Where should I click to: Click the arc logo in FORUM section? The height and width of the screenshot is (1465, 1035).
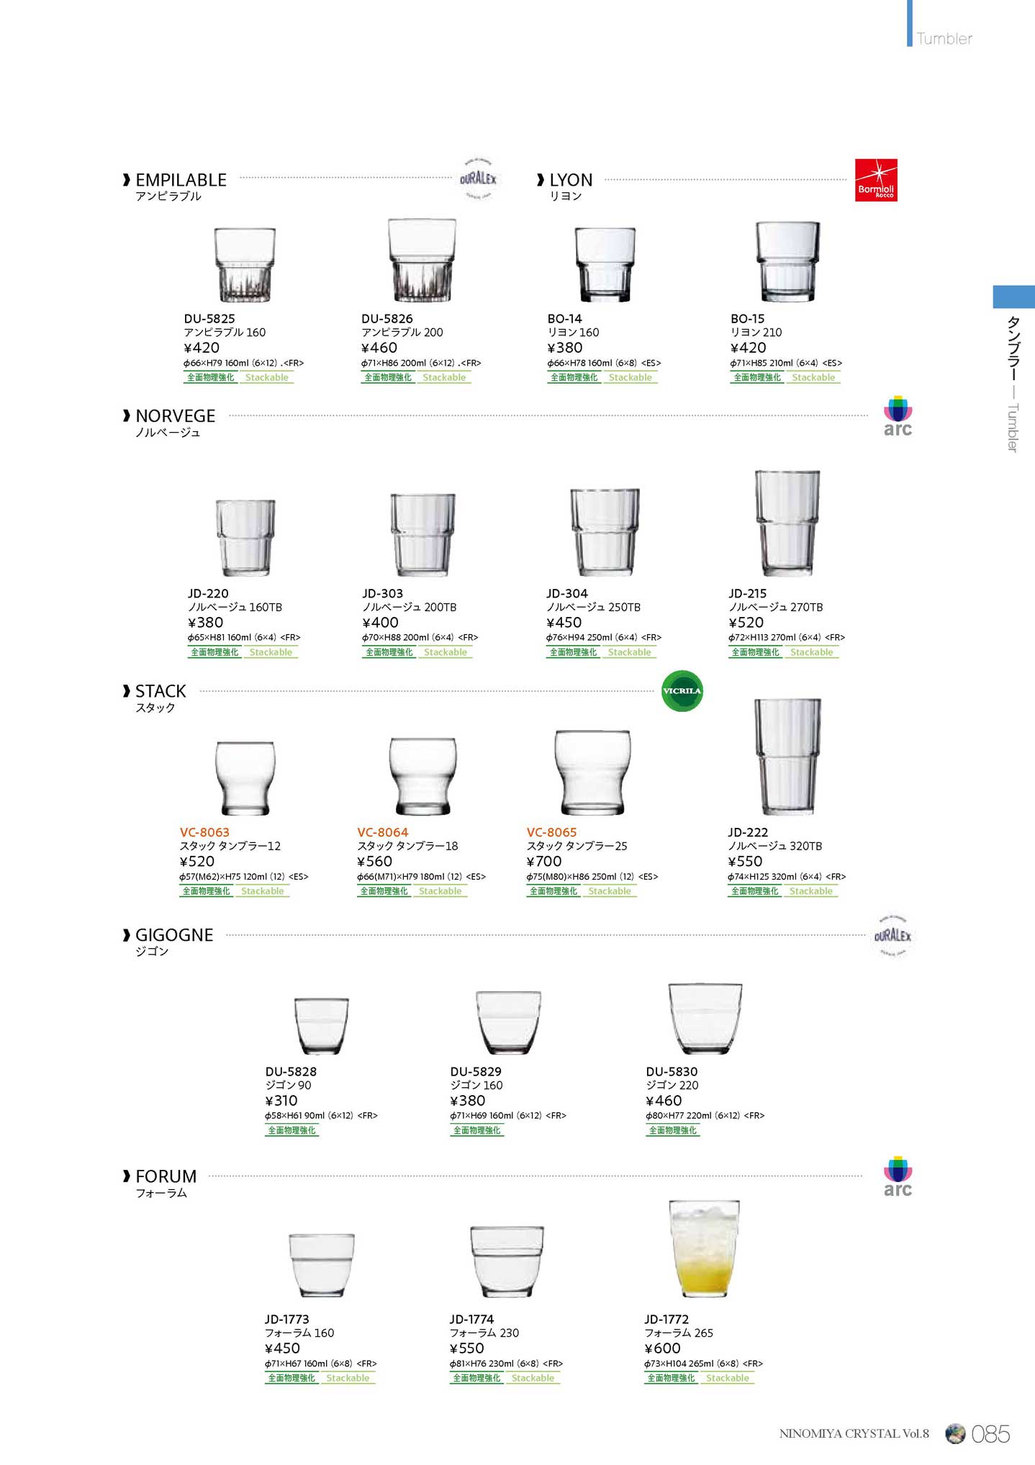898,1176
